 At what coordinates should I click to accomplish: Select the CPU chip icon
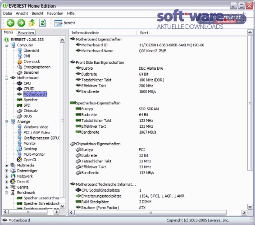coord(19,83)
